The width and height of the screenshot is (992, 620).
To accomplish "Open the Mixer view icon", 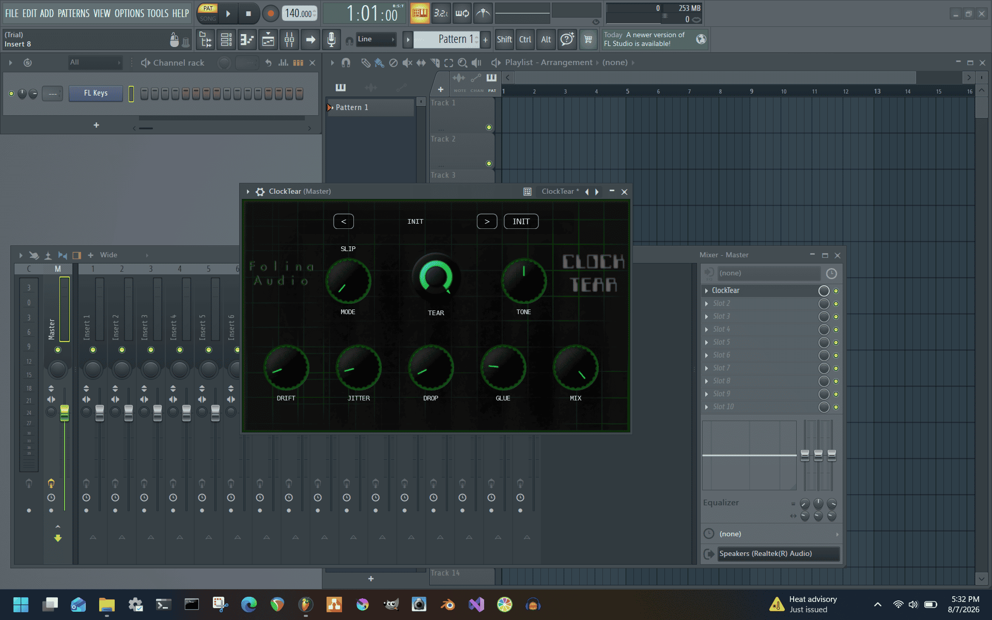I will click(289, 39).
